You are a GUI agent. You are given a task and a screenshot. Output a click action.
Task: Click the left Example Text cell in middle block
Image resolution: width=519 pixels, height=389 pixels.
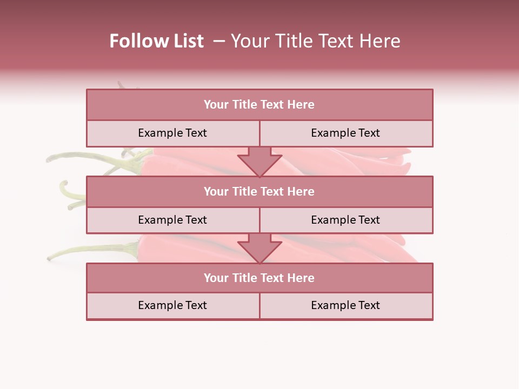click(172, 220)
